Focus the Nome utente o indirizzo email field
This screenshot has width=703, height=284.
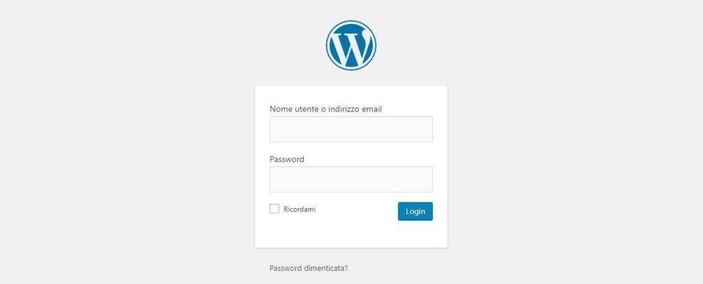(351, 129)
